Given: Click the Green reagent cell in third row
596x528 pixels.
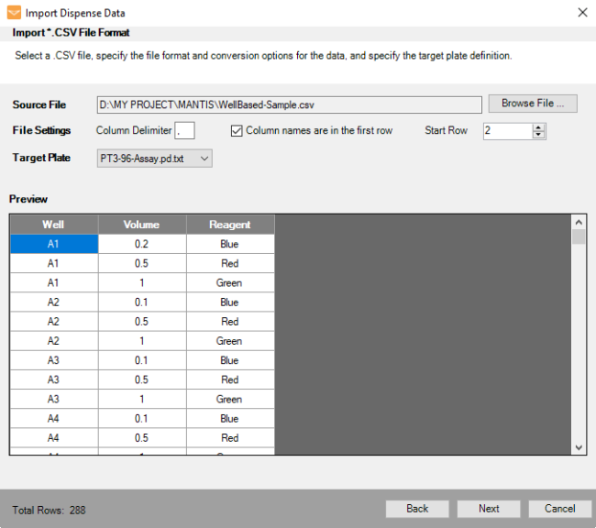Looking at the screenshot, I should (230, 282).
